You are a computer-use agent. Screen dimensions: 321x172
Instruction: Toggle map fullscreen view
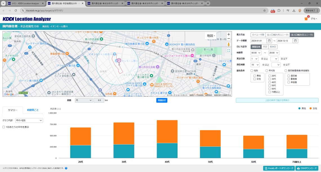pyautogui.click(x=229, y=51)
